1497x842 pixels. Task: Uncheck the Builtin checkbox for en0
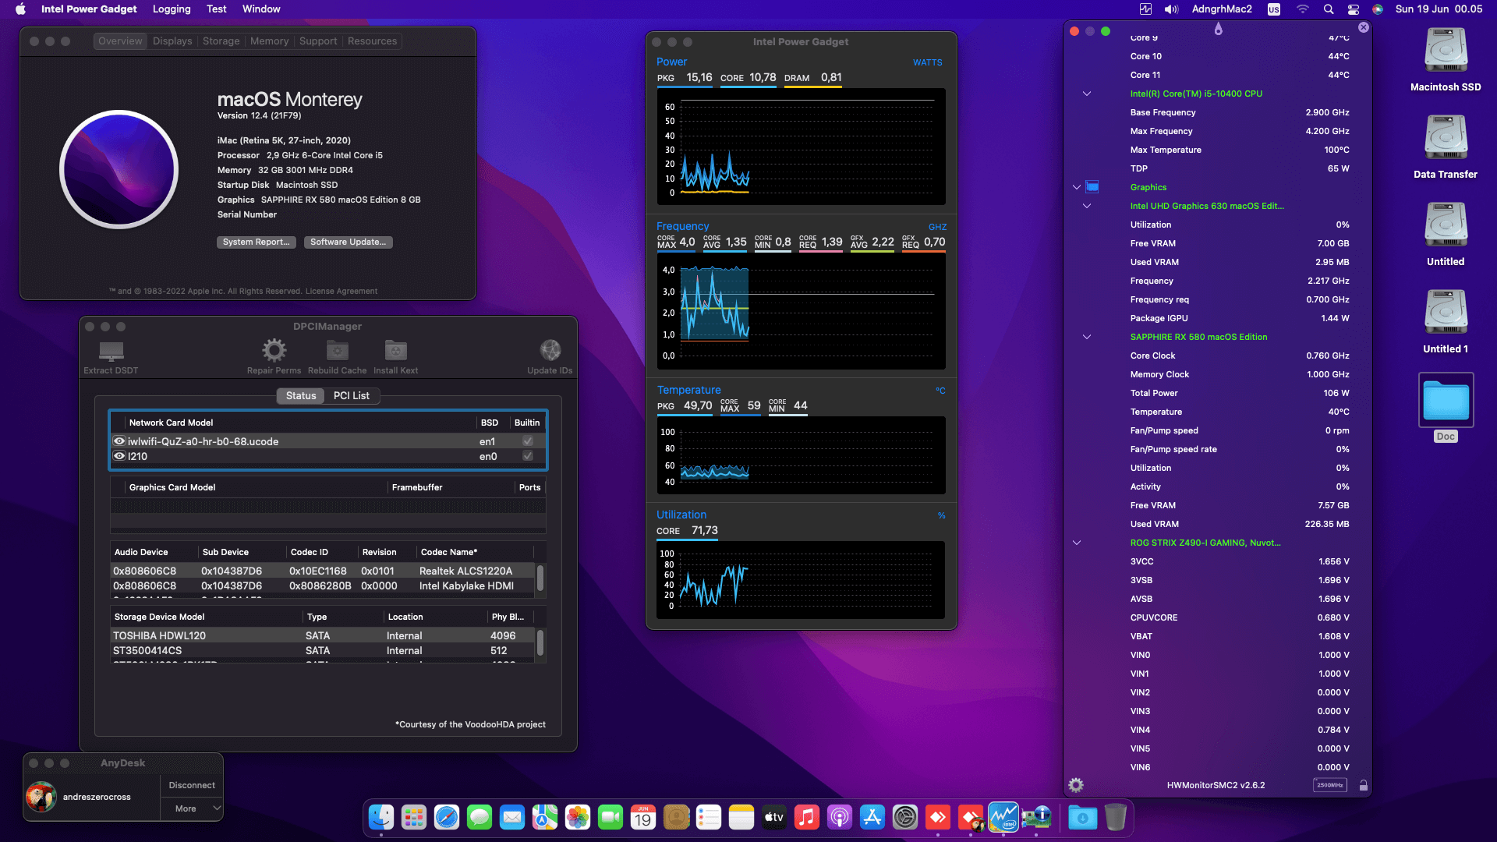(527, 456)
